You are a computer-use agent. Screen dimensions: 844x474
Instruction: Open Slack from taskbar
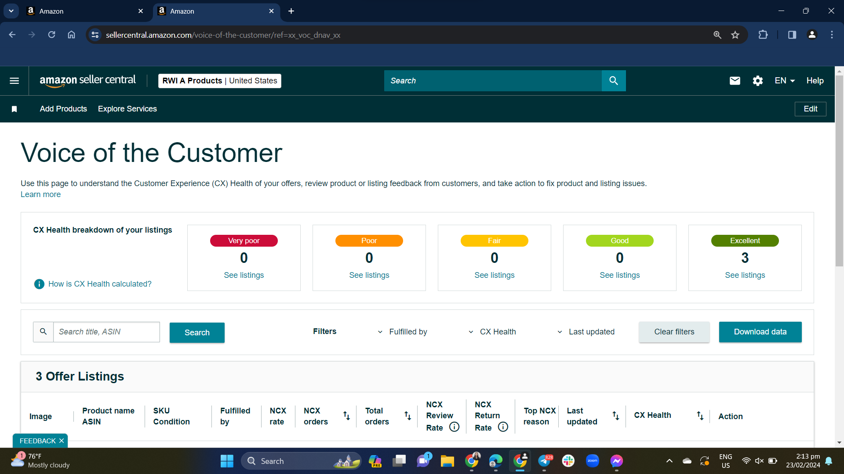[x=568, y=461]
